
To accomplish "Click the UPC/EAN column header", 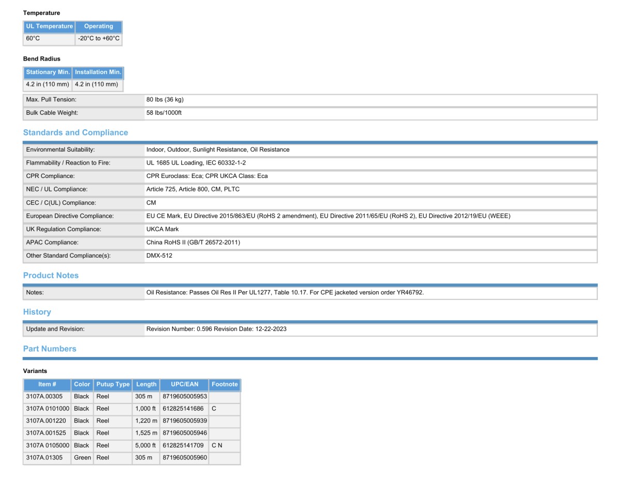I will tap(184, 384).
